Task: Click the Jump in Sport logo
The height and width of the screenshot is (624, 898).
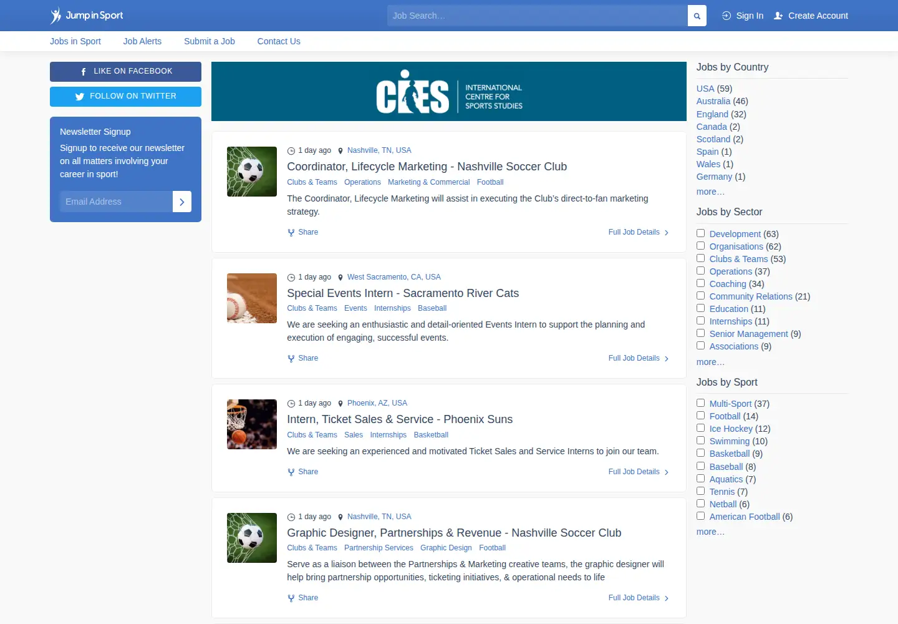Action: [87, 16]
